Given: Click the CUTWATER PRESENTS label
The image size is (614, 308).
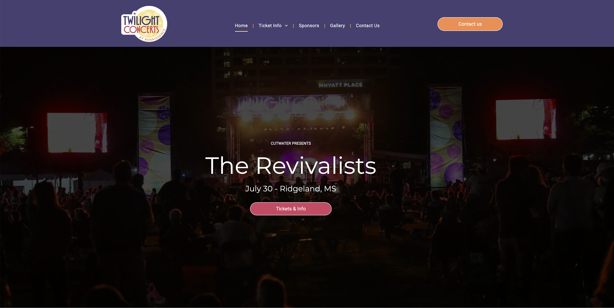Looking at the screenshot, I should (x=291, y=143).
